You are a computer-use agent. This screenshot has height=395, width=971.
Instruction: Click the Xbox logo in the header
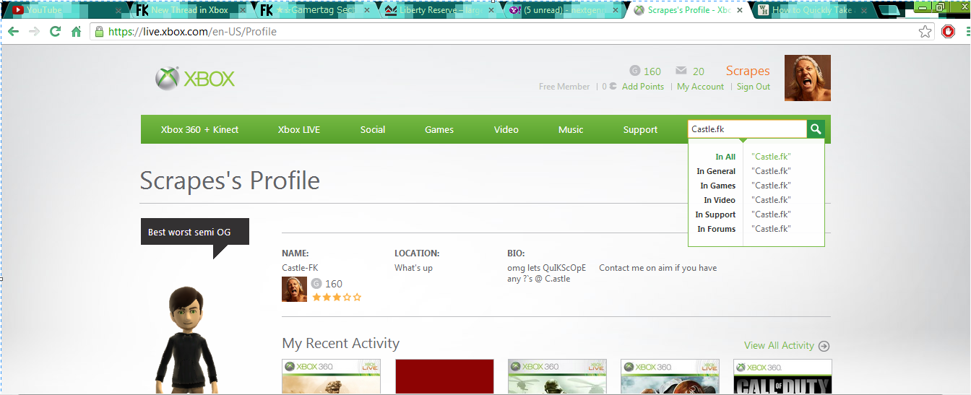[x=195, y=79]
